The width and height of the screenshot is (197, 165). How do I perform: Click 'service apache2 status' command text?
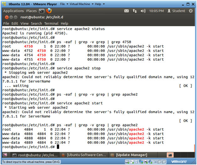[x=81, y=29]
